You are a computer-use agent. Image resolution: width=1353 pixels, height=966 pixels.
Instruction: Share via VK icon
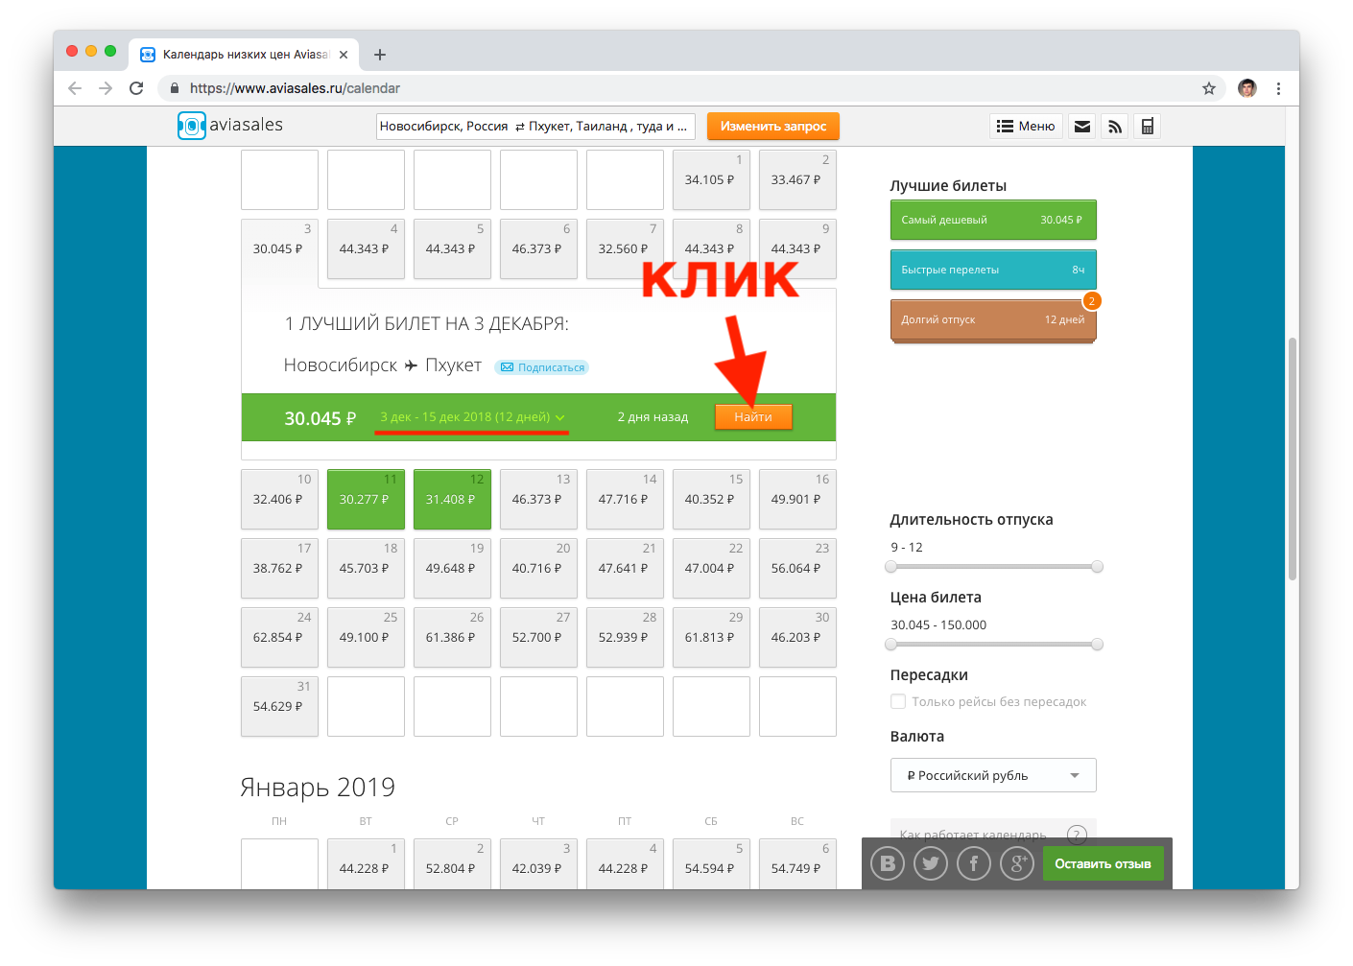click(888, 863)
